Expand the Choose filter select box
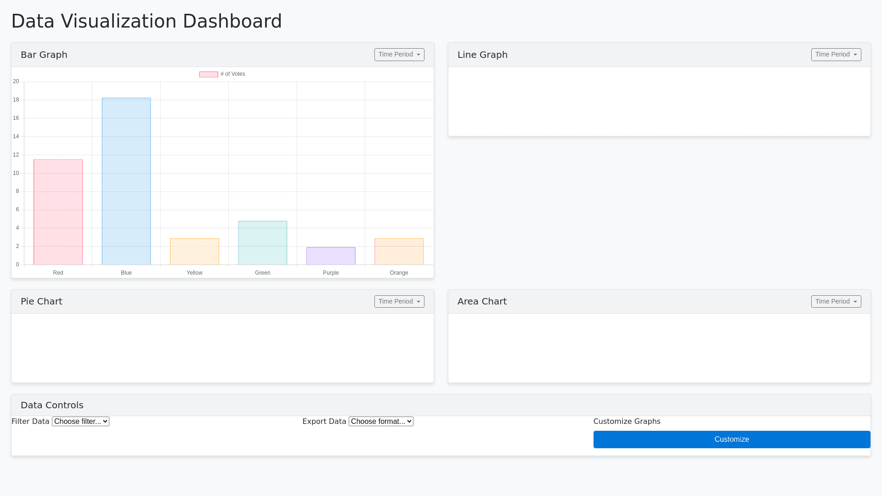 (80, 422)
